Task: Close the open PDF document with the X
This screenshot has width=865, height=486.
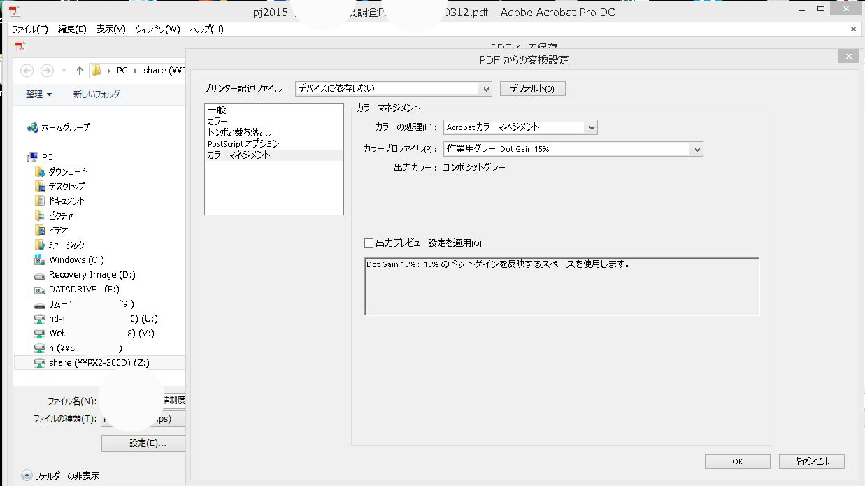Action: [853, 29]
